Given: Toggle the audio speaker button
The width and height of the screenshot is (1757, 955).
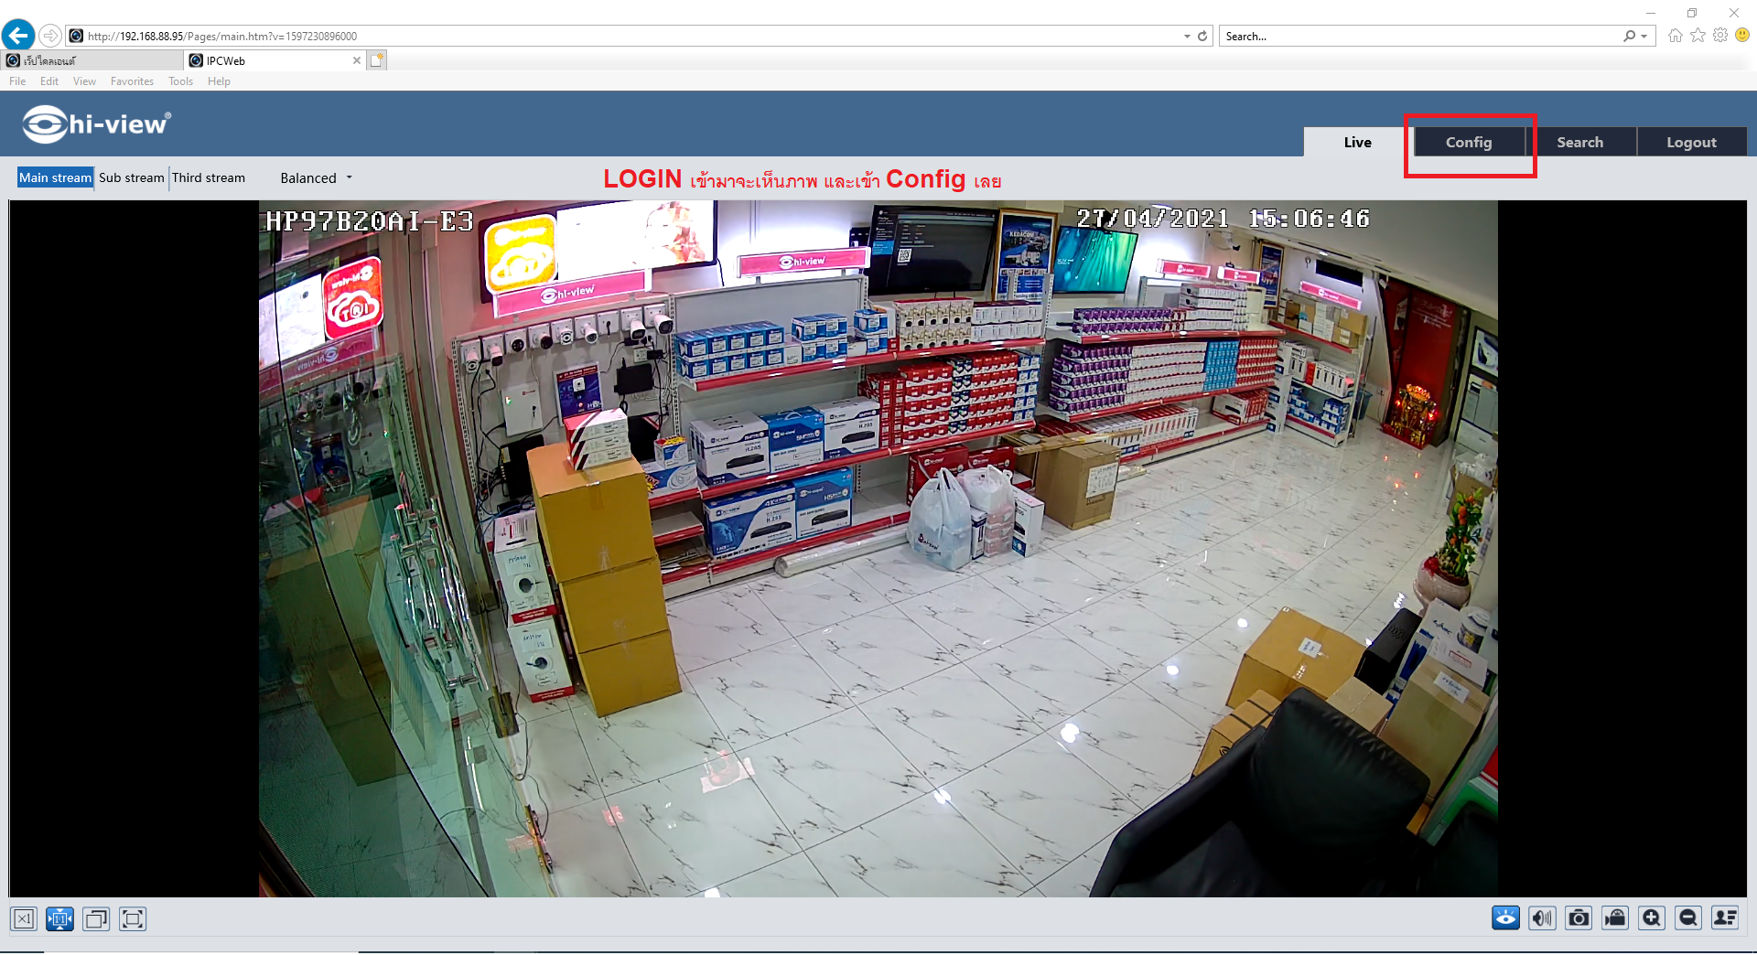Looking at the screenshot, I should tap(1542, 917).
